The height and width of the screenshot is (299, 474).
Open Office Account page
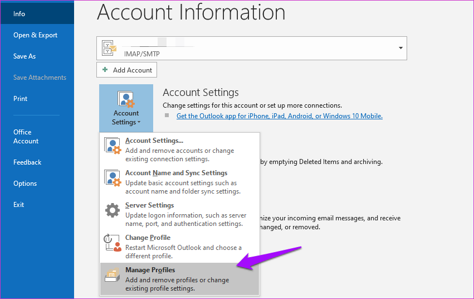[x=26, y=137]
